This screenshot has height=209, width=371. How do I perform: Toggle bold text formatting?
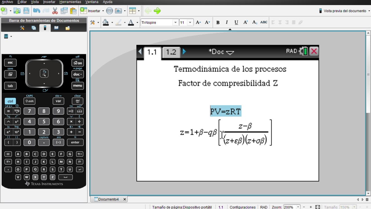218,22
